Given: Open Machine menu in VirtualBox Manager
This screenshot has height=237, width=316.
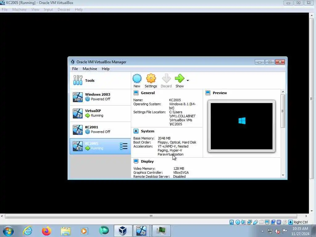Looking at the screenshot, I should tap(90, 69).
